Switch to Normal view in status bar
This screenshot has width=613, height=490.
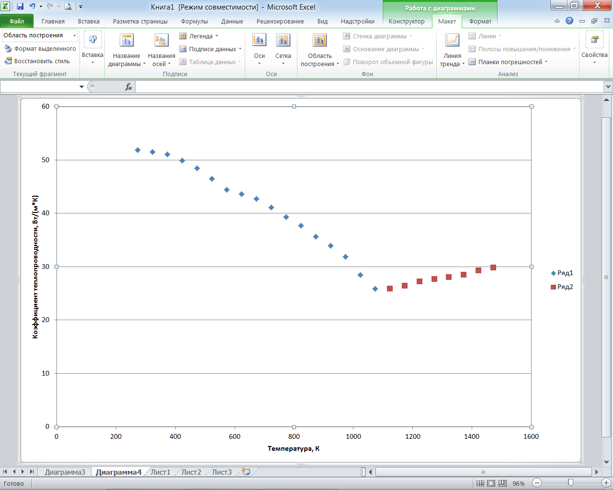pos(480,483)
